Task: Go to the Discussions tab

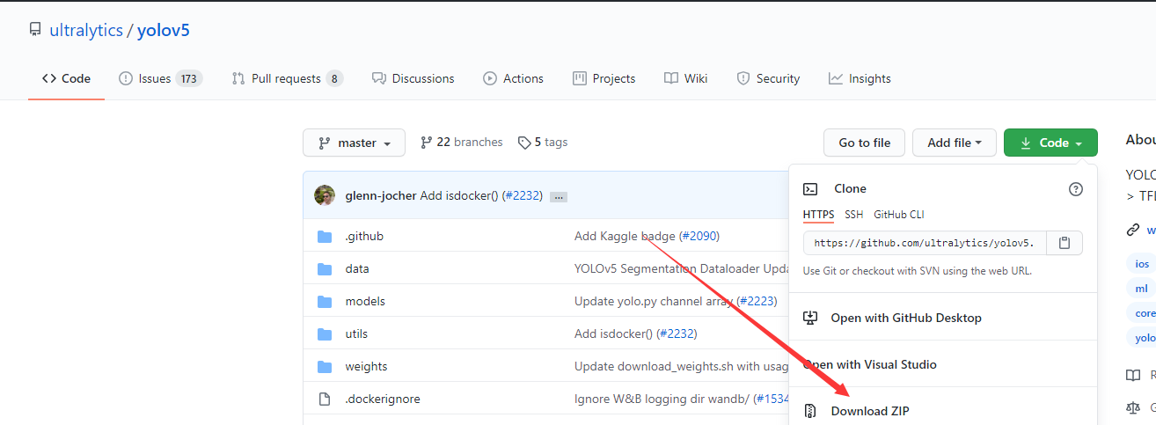Action: [413, 78]
